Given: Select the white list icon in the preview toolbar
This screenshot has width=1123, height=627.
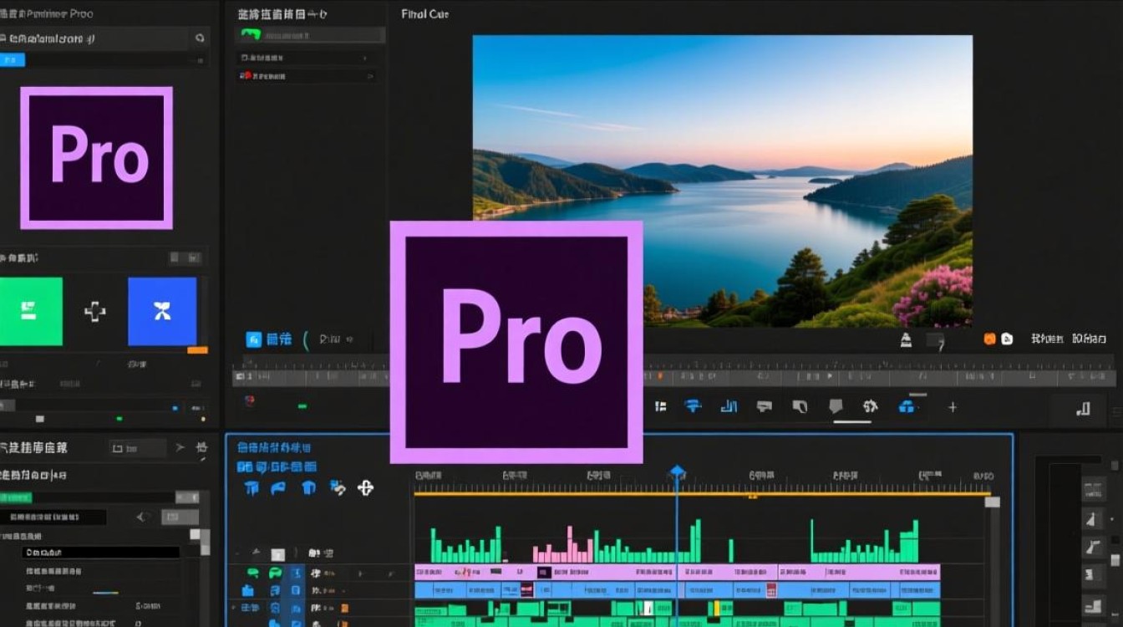Looking at the screenshot, I should (x=661, y=406).
